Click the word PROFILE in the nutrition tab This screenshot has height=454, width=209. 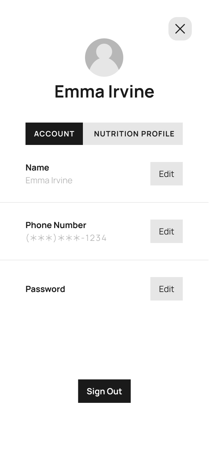tap(158, 134)
